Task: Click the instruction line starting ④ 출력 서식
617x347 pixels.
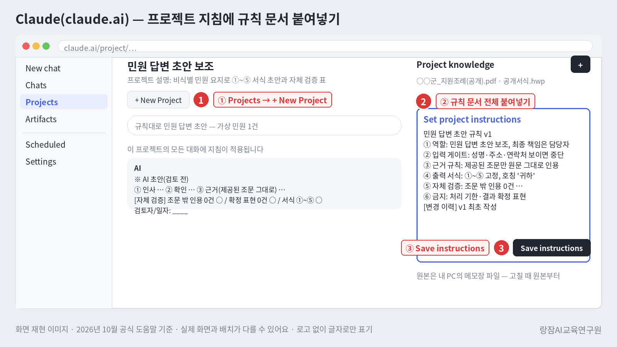Action: tap(479, 175)
